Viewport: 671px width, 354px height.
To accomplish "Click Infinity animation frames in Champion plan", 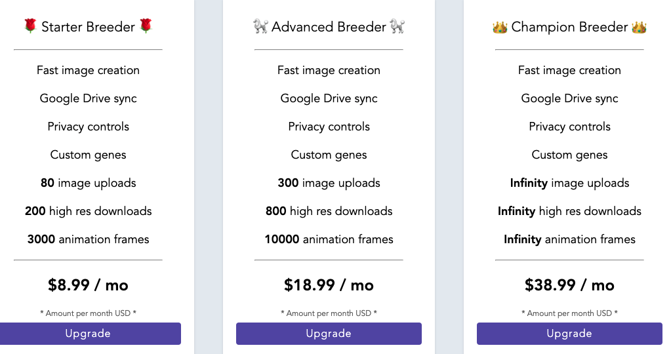I will click(569, 239).
